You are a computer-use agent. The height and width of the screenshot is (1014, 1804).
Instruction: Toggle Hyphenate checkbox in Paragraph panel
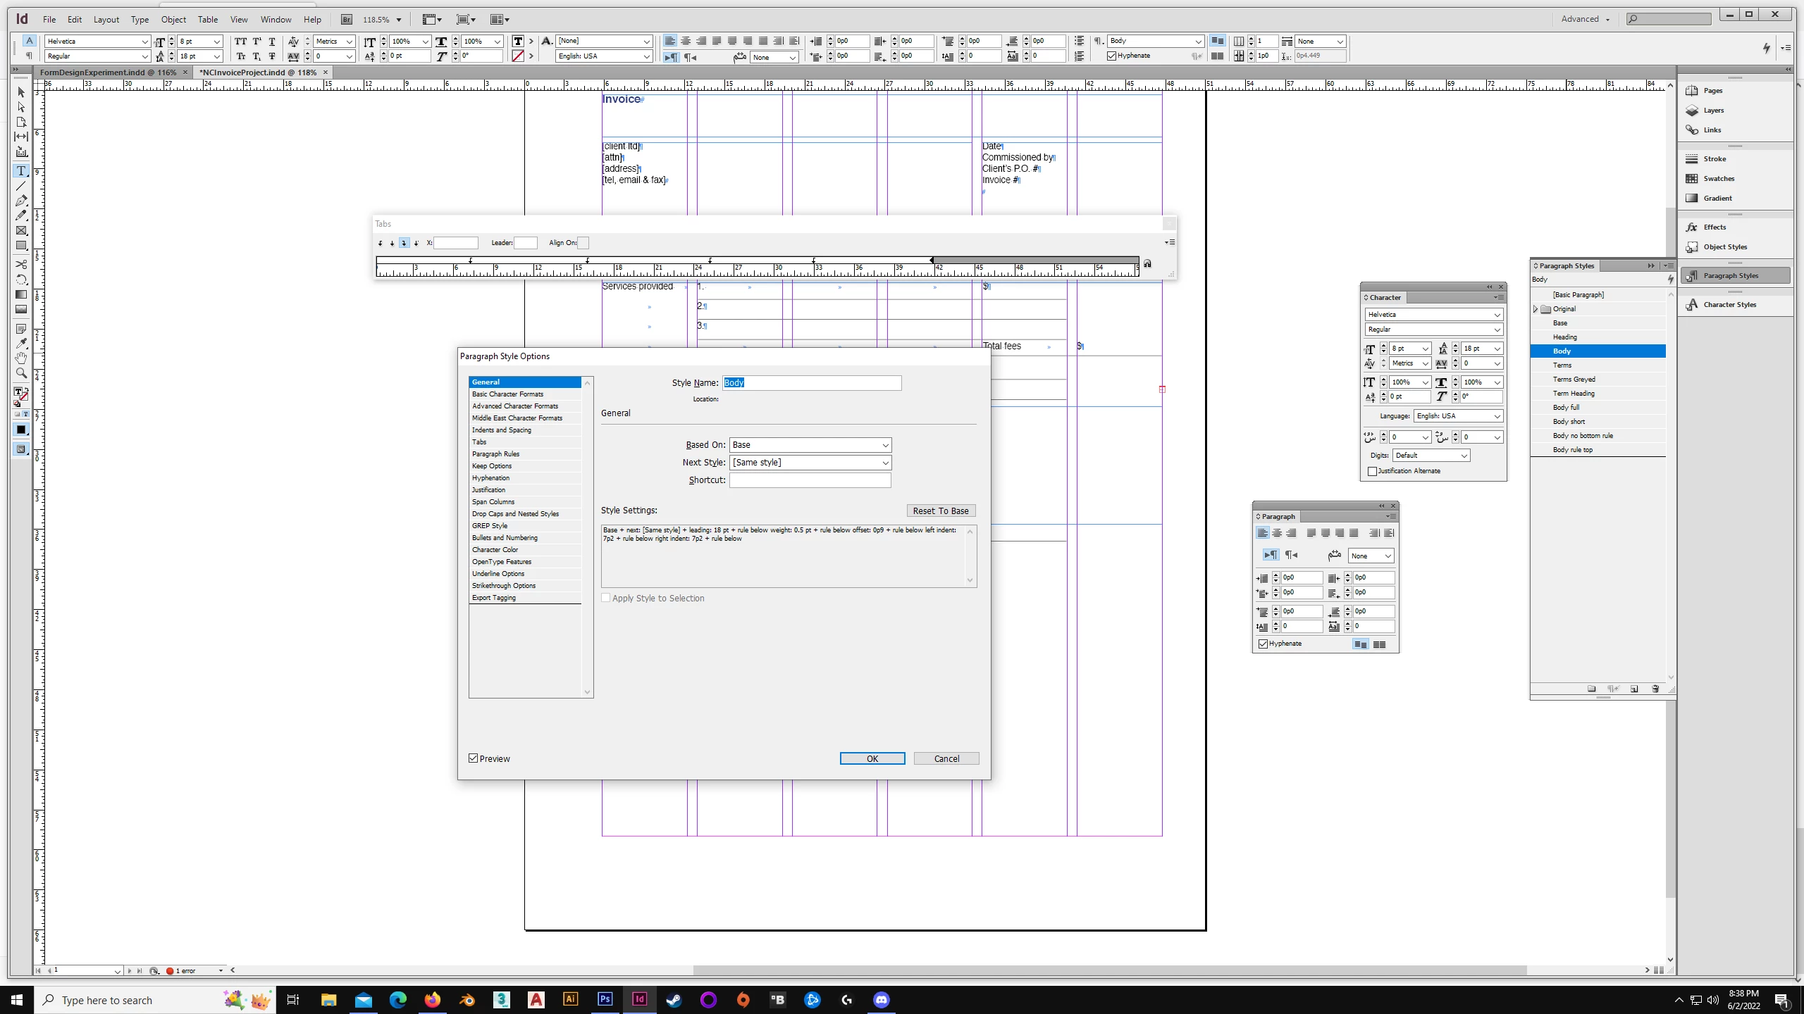(1264, 644)
